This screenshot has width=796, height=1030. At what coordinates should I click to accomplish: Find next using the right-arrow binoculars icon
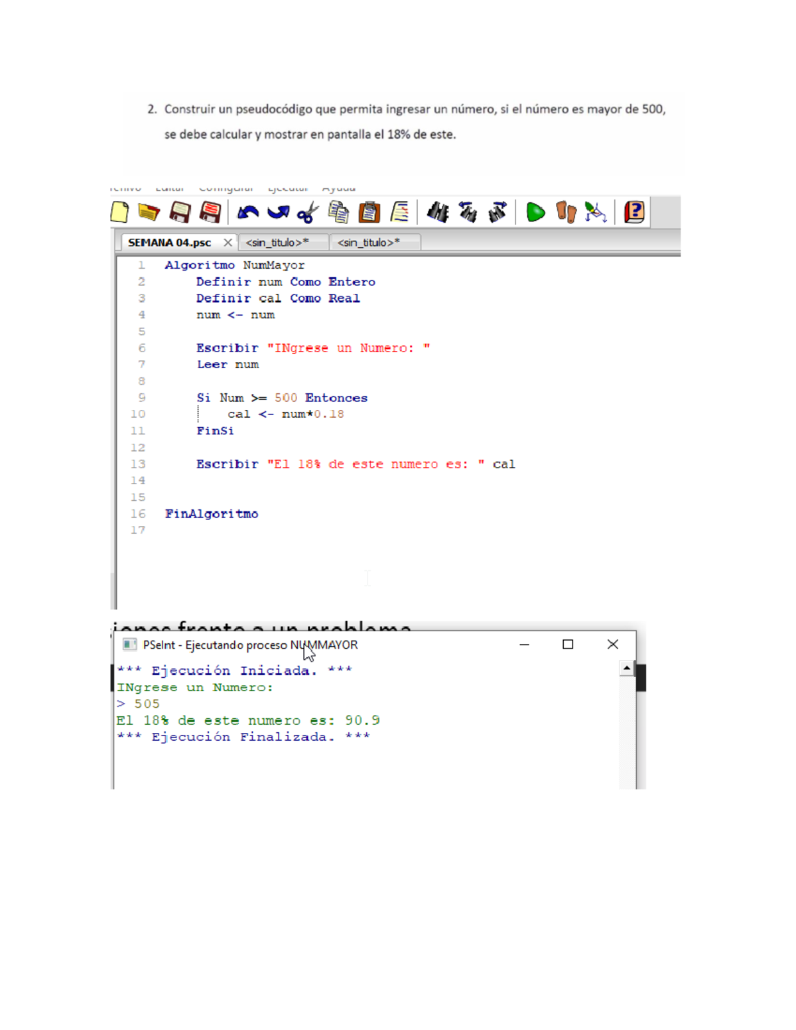497,212
